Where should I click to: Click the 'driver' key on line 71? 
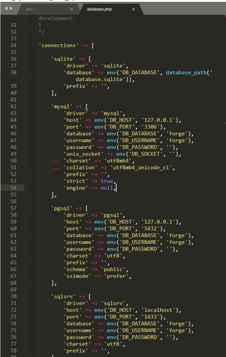pyautogui.click(x=75, y=303)
